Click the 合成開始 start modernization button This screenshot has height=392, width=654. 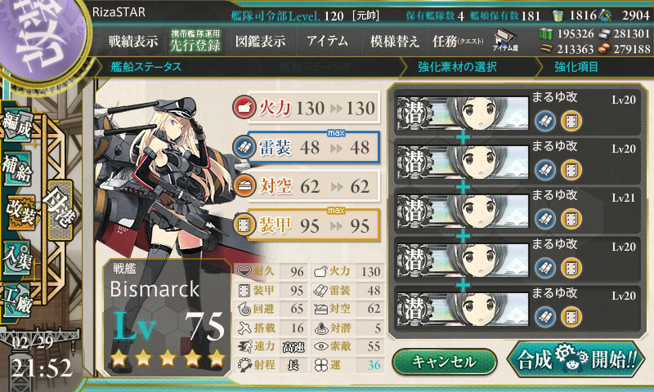click(x=576, y=359)
